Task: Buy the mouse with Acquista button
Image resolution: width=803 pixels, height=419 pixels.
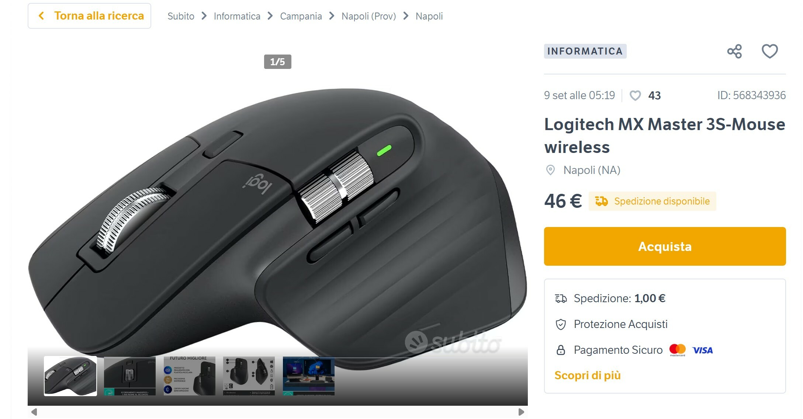Action: click(665, 246)
